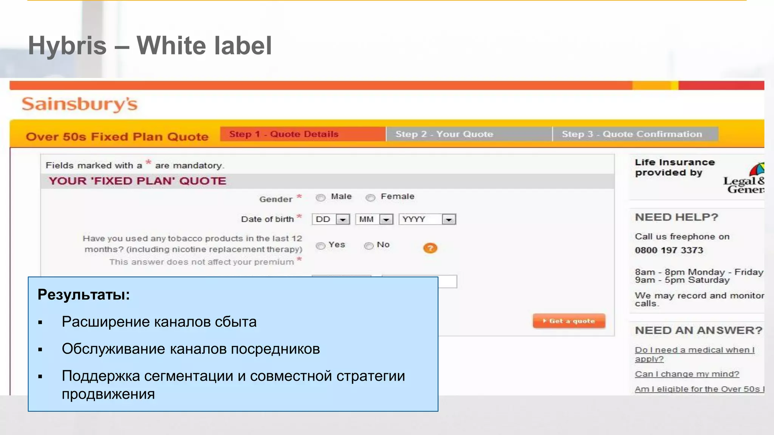Click the Get a quote button
Screen dimensions: 774x435
tap(569, 321)
